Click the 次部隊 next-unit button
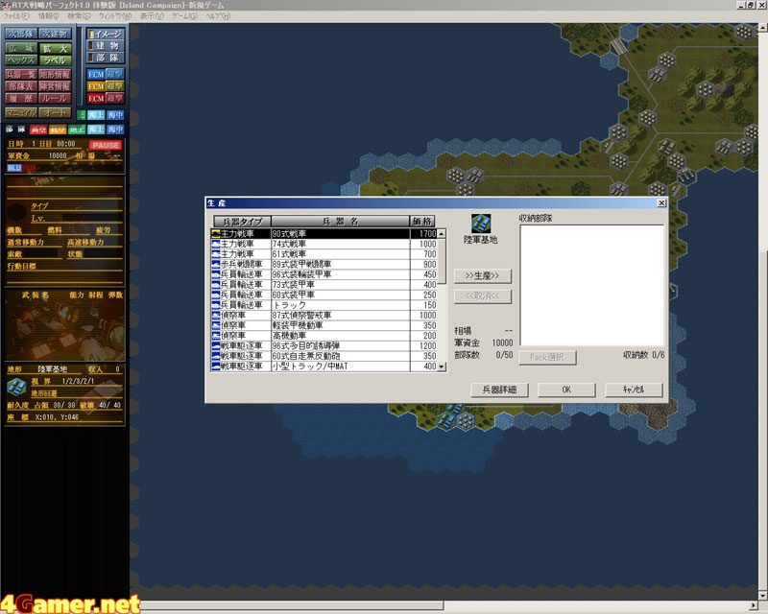Viewport: 768px width, 614px height. [21, 34]
